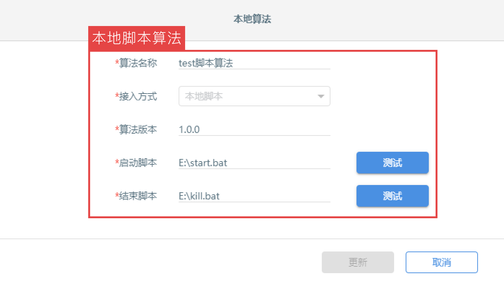Click the grey 更新 button
The image size is (504, 284).
(x=358, y=262)
